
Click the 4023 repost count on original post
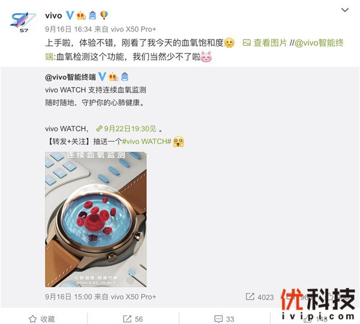[x=260, y=297]
